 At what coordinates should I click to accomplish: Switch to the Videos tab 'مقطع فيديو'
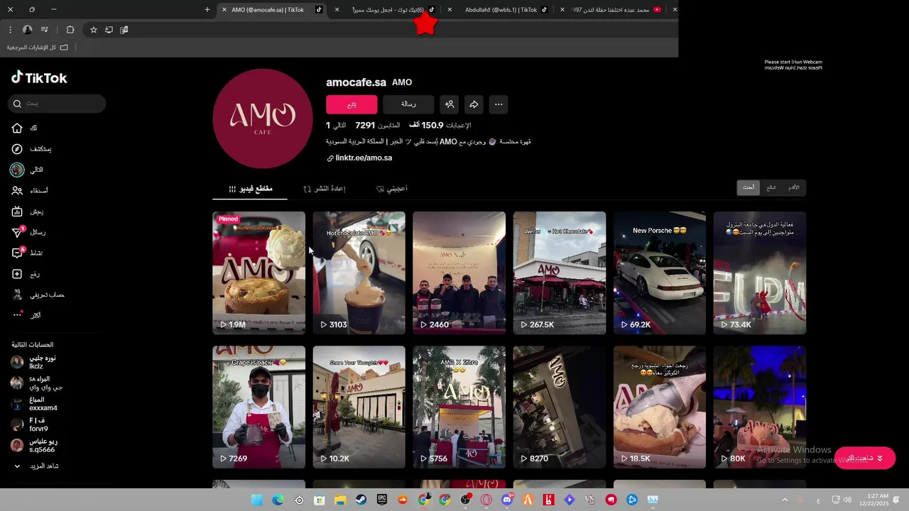(250, 189)
